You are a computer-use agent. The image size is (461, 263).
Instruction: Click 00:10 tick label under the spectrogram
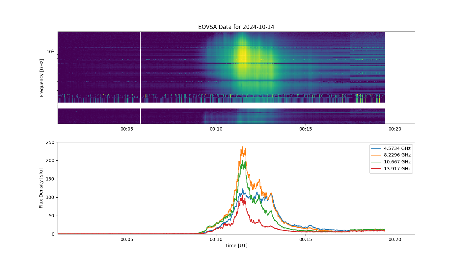click(216, 129)
